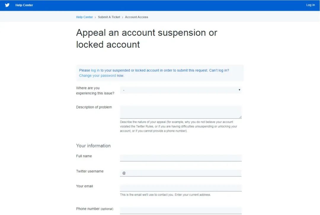Screen dimensions: 320x215
Task: Click the 'Your email' field label
Action: (x=84, y=186)
